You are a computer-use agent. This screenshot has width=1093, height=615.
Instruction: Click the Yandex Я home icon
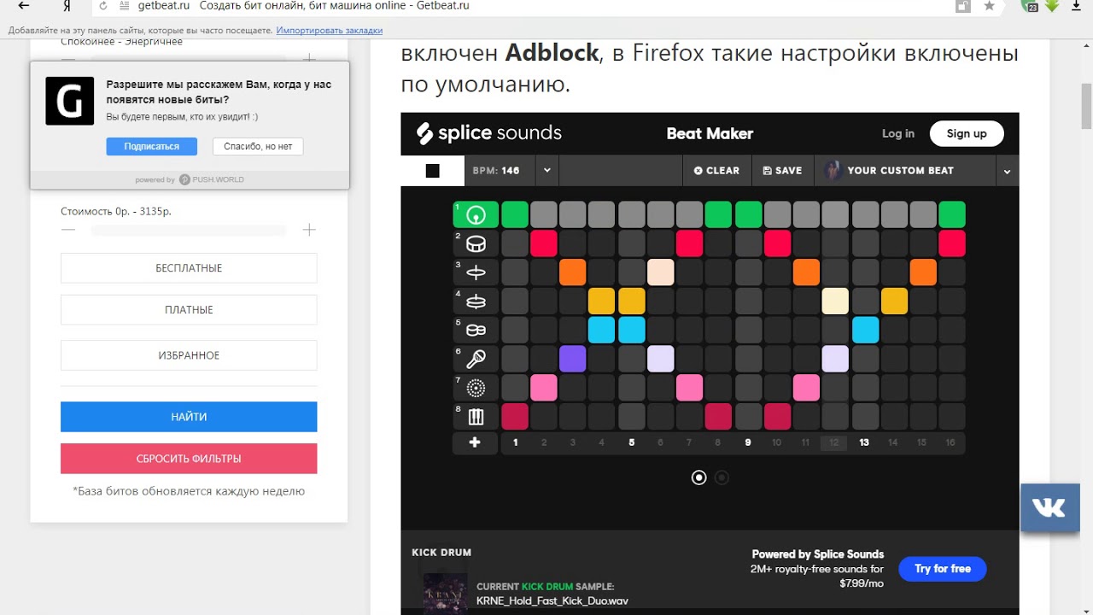pyautogui.click(x=67, y=6)
